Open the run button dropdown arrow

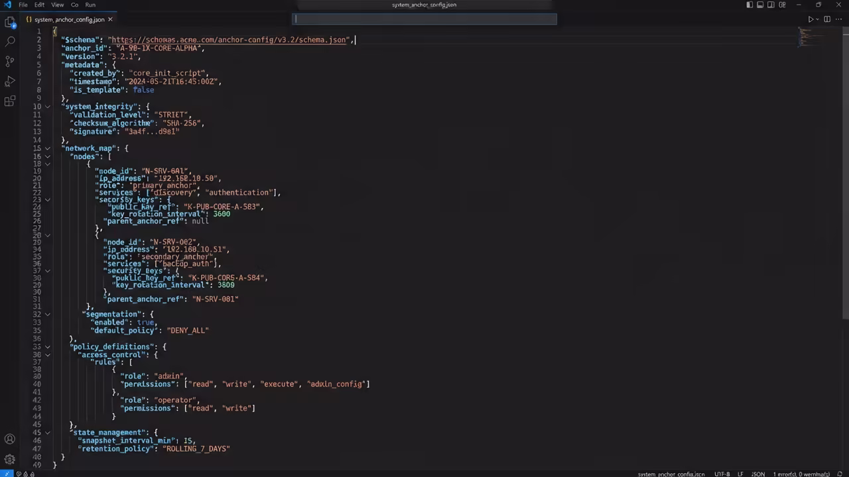[x=817, y=19]
